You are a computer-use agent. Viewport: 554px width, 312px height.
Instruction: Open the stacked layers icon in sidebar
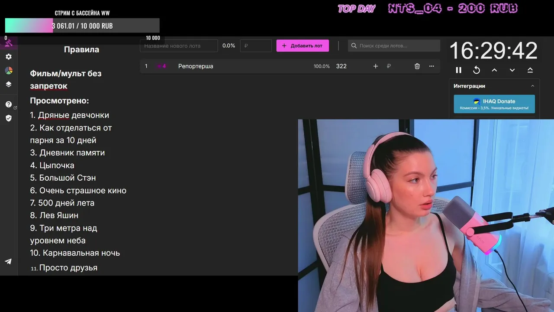pos(8,84)
